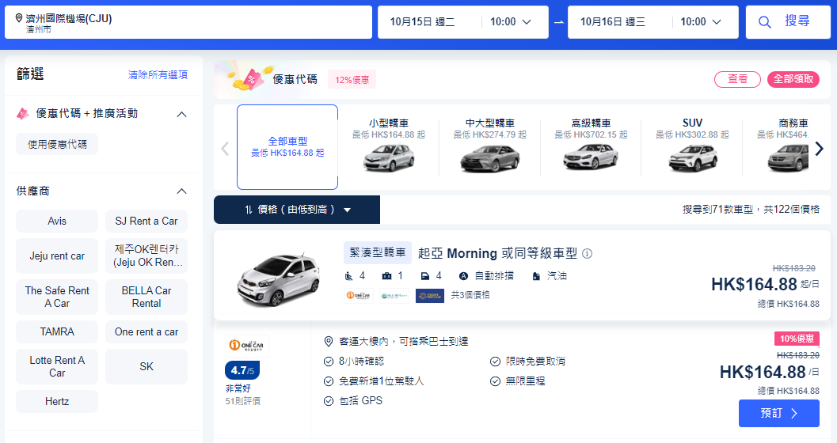This screenshot has width=837, height=443.
Task: Click the location pin icon in search field
Action: pos(19,19)
